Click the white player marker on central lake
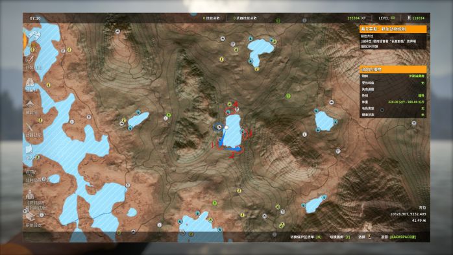This screenshot has height=255, width=453. (226, 127)
